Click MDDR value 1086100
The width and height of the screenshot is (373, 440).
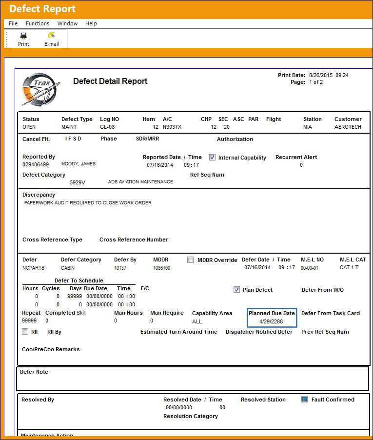161,268
